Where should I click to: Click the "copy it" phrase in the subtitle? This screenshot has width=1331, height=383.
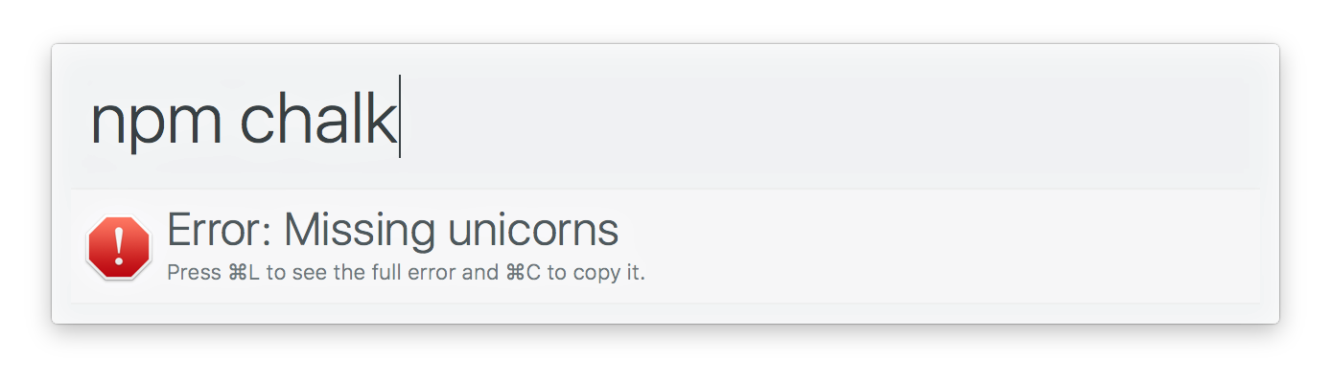click(x=609, y=273)
